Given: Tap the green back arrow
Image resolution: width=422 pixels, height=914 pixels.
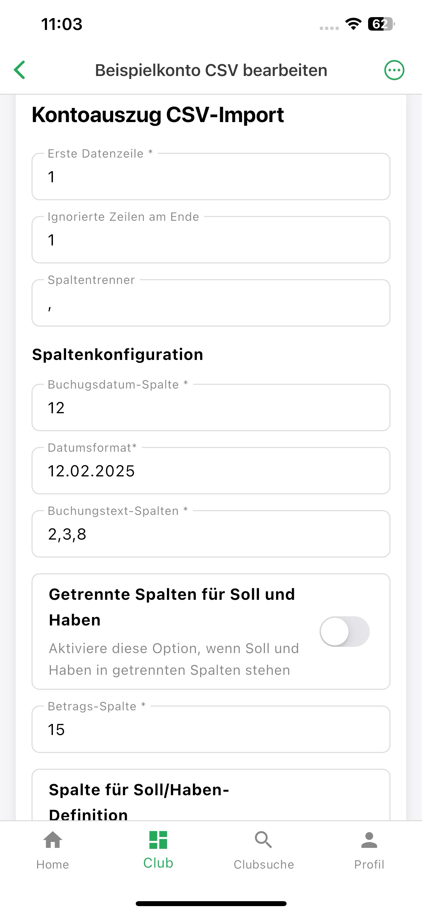Looking at the screenshot, I should 19,70.
